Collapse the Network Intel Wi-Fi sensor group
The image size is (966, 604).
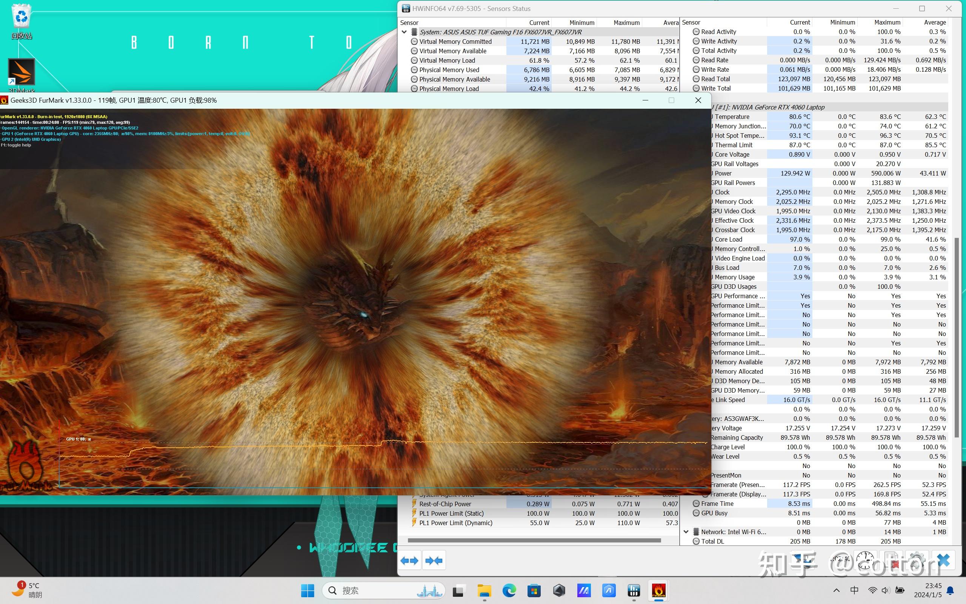pos(686,532)
